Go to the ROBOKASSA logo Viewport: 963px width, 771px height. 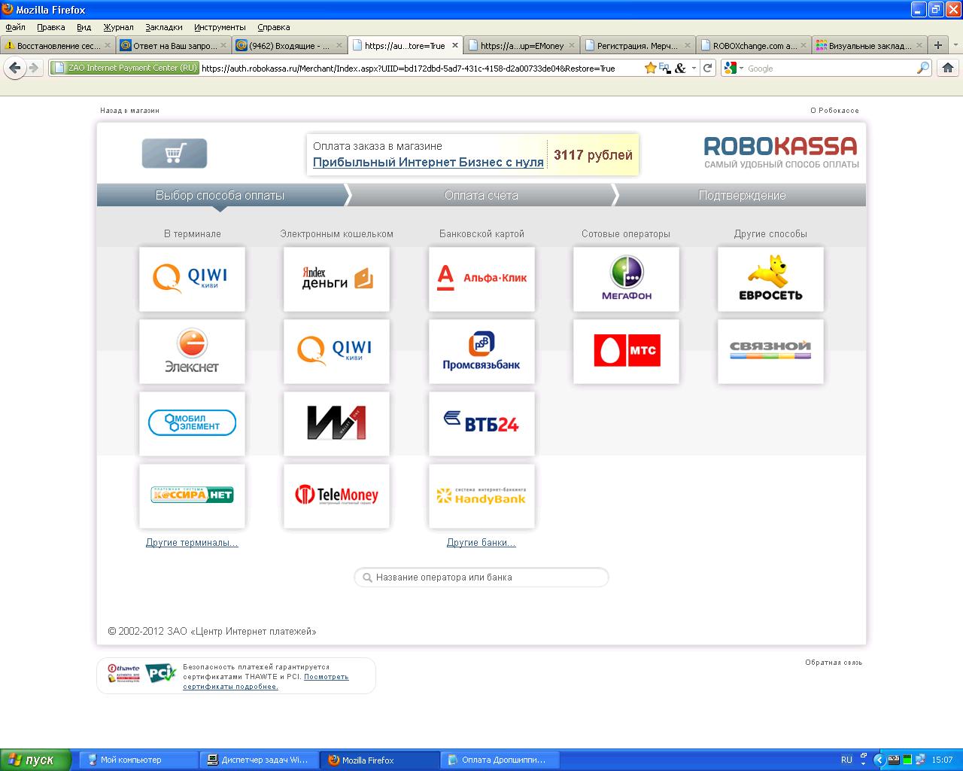(780, 152)
